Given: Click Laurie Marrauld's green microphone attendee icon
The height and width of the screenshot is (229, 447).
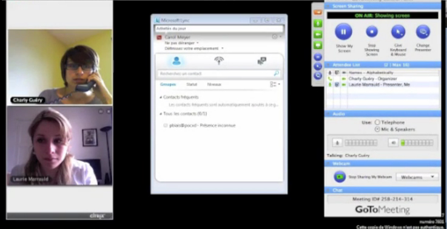Looking at the screenshot, I should (x=330, y=85).
